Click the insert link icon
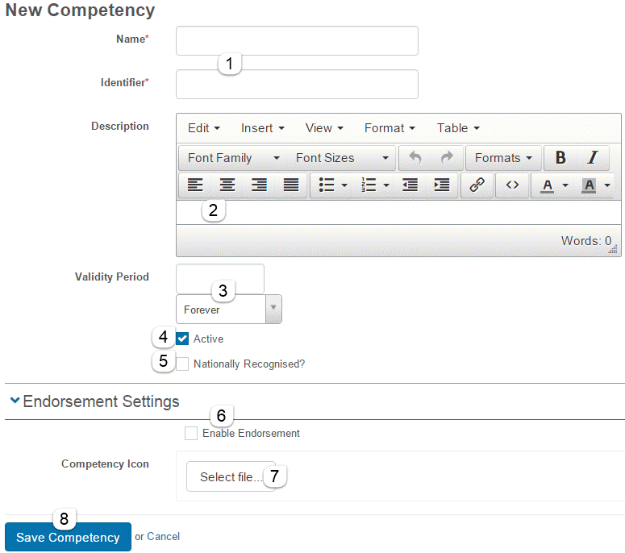625x553 pixels. [477, 185]
